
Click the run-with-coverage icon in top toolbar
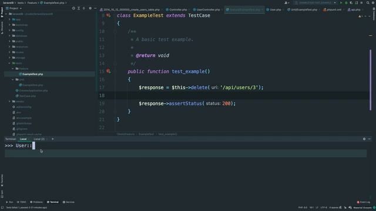351,2
